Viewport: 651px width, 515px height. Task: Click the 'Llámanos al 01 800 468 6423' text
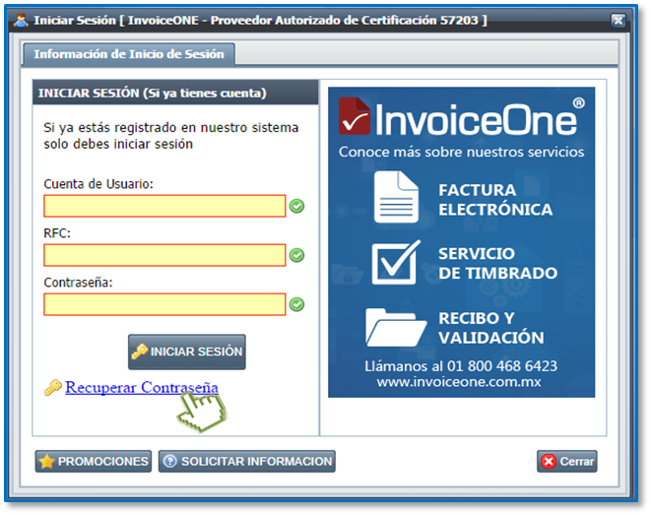coord(461,366)
